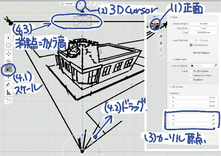Collapse the 3D Cursor panel
The width and height of the screenshot is (221, 156).
(170, 87)
